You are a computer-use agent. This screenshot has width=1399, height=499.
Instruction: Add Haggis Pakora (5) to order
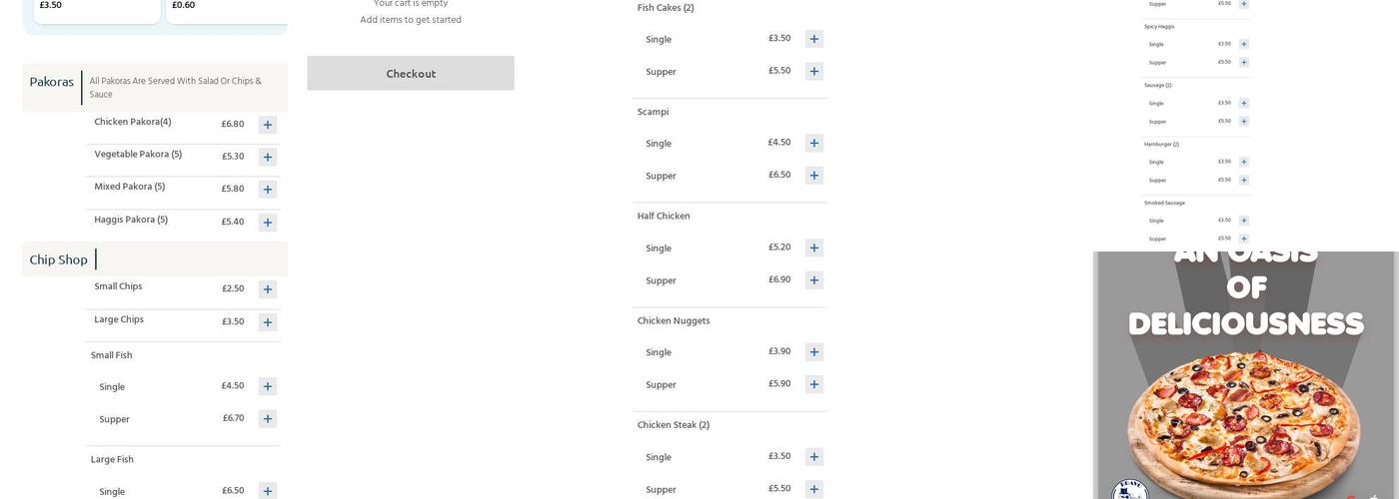[267, 222]
